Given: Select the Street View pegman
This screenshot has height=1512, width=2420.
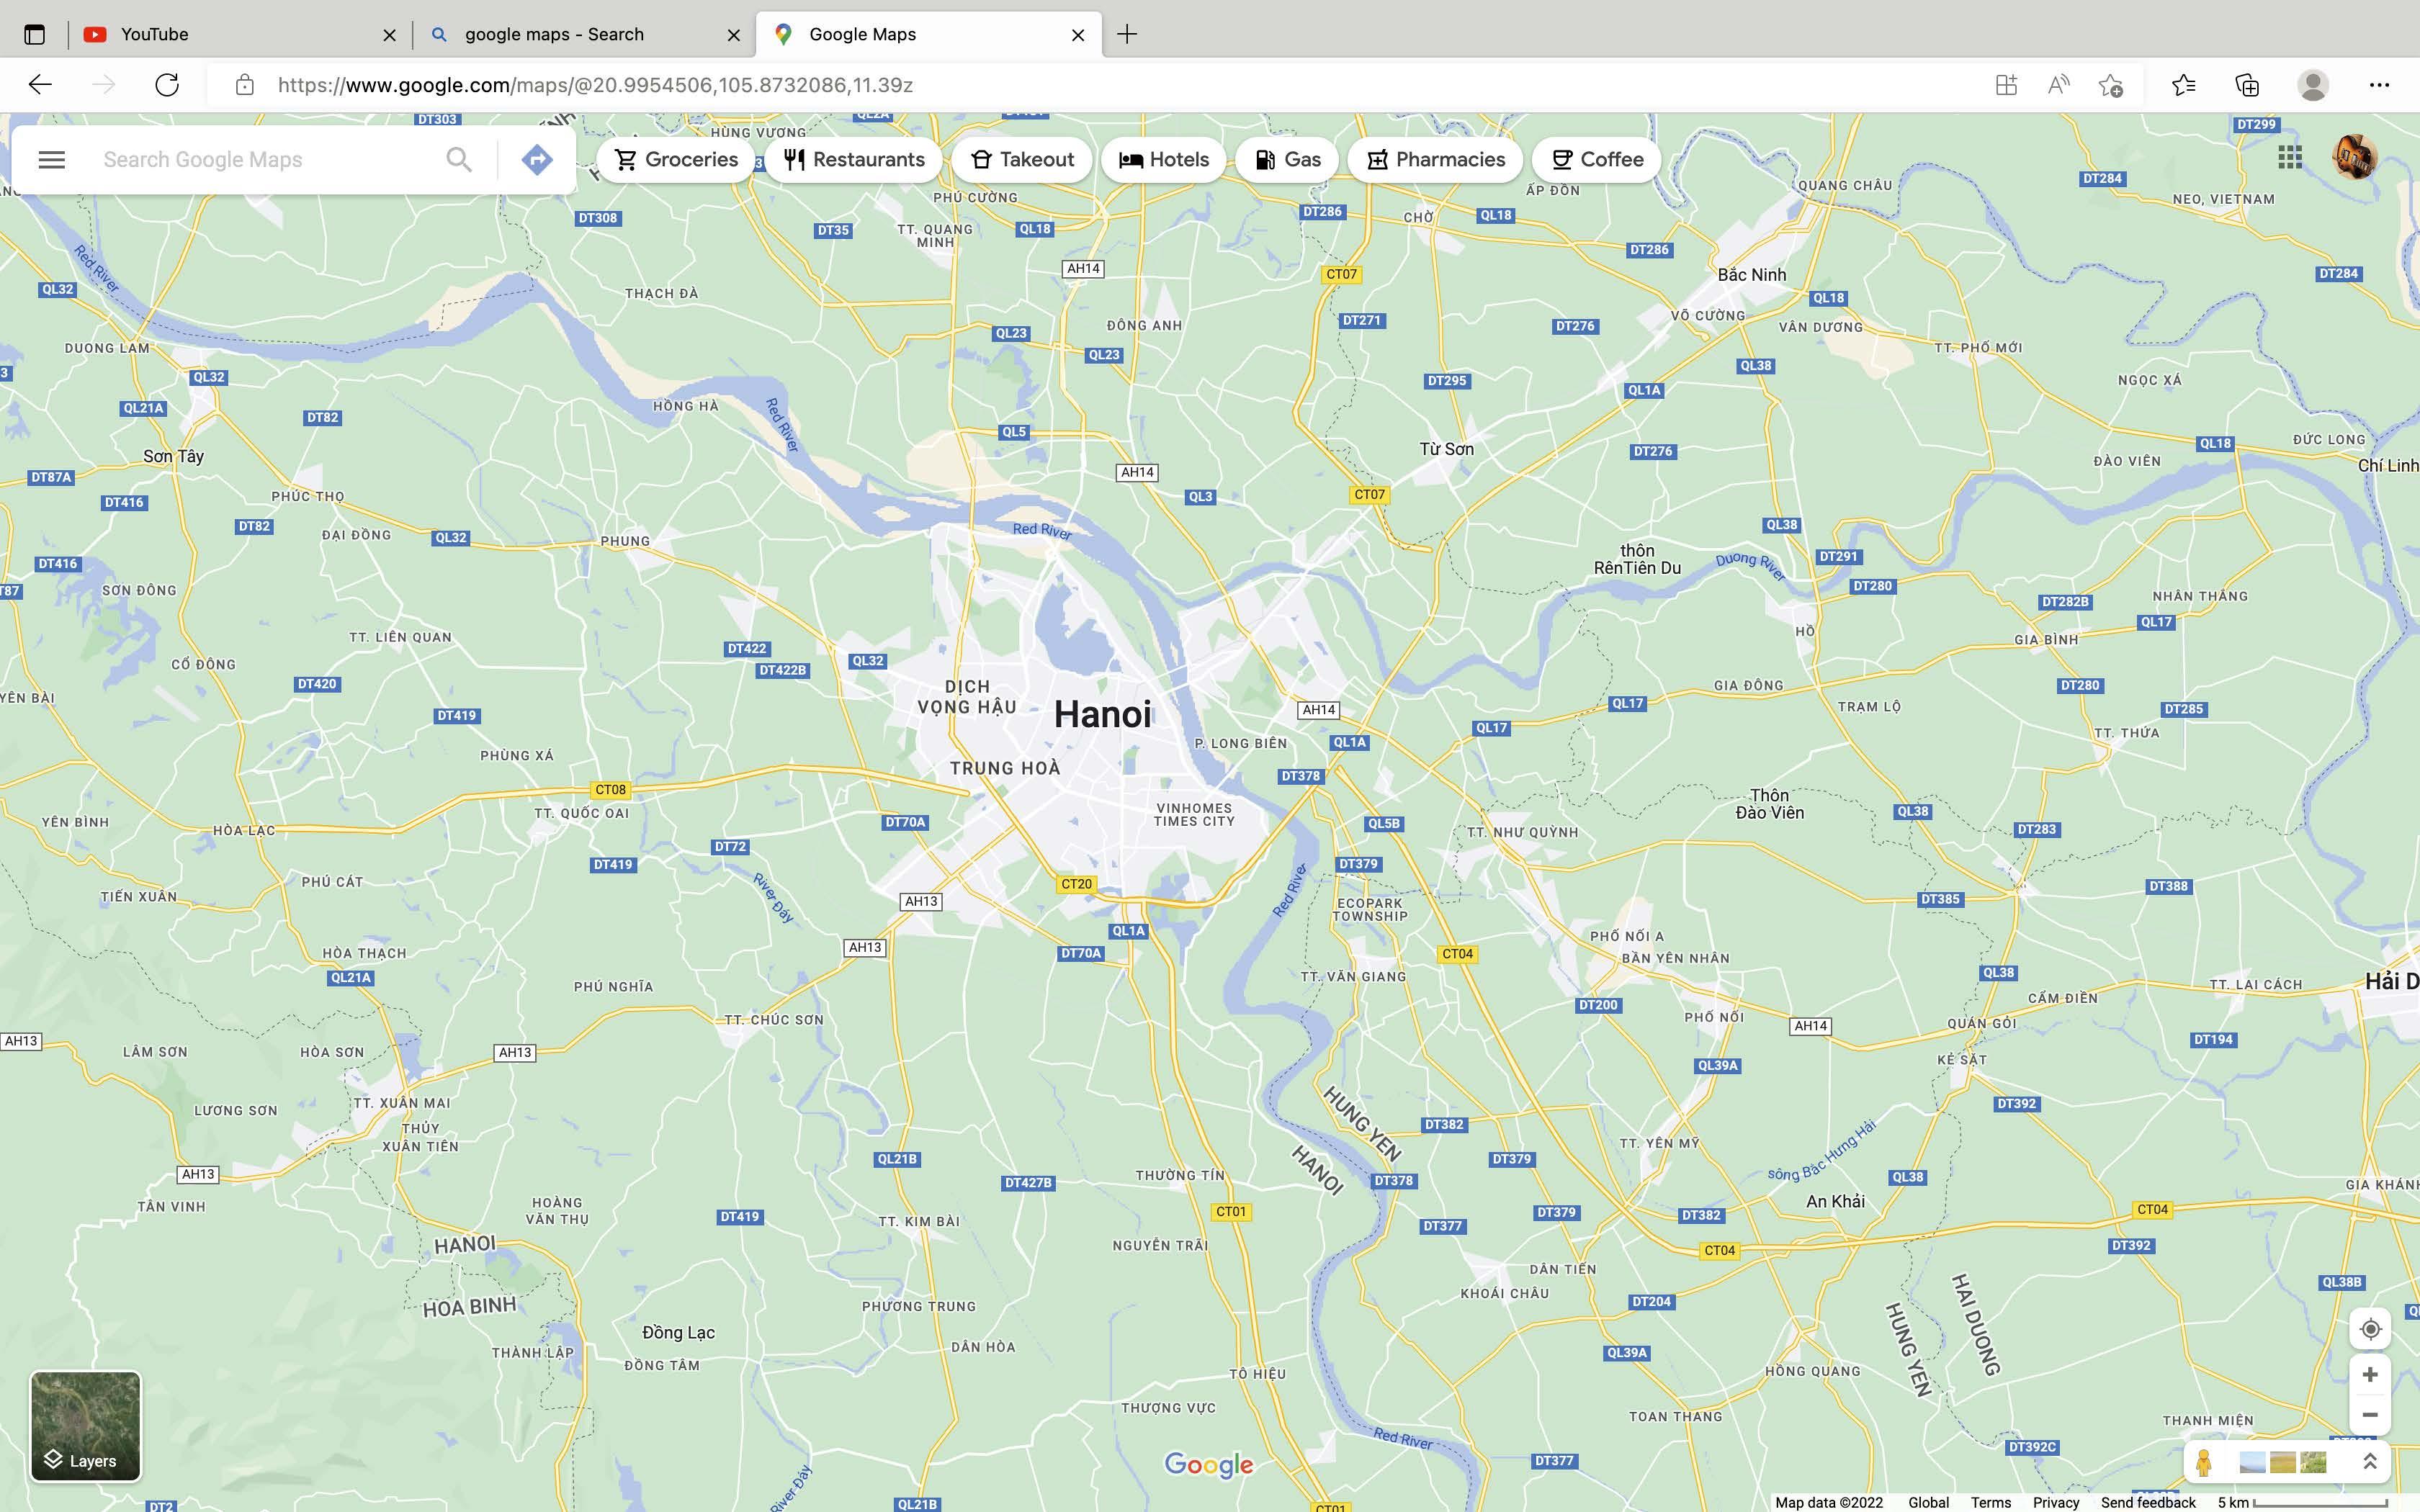Looking at the screenshot, I should 2203,1463.
